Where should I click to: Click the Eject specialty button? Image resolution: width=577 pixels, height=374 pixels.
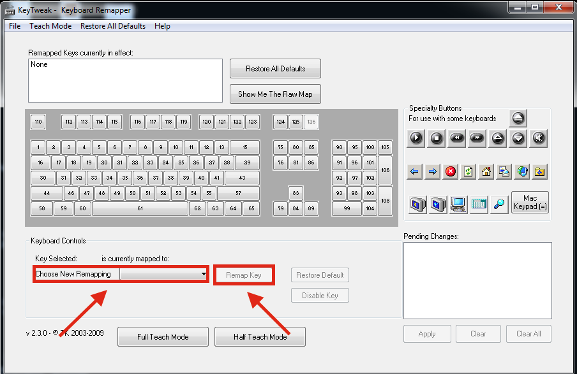coord(518,118)
